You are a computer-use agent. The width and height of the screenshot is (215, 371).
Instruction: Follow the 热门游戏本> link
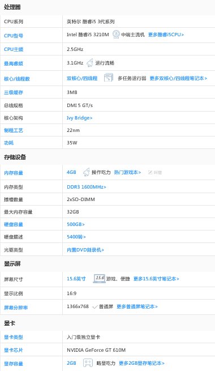(127, 172)
